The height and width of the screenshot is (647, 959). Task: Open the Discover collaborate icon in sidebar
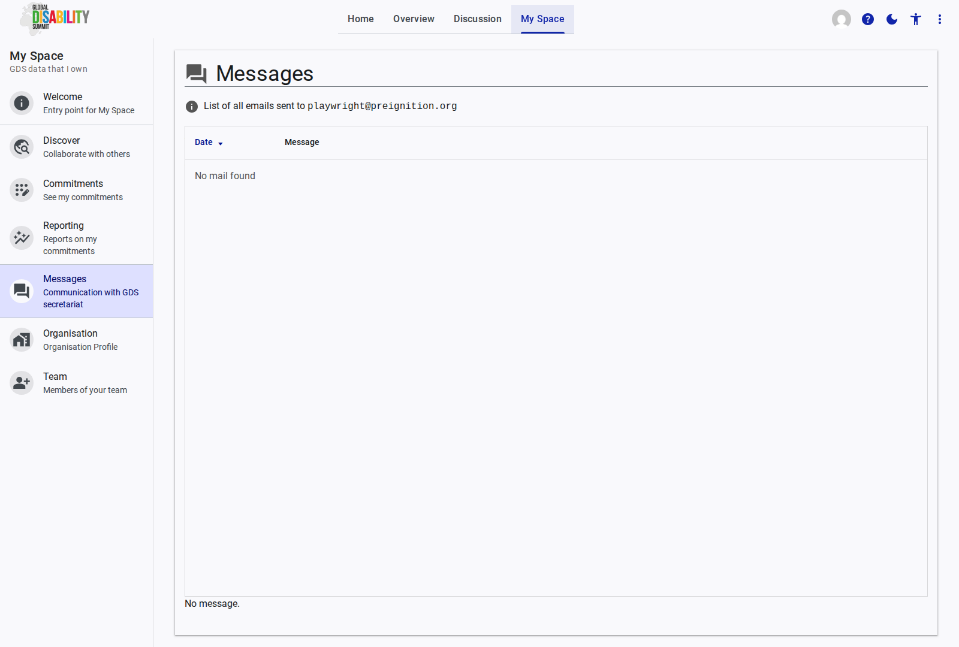pyautogui.click(x=22, y=147)
